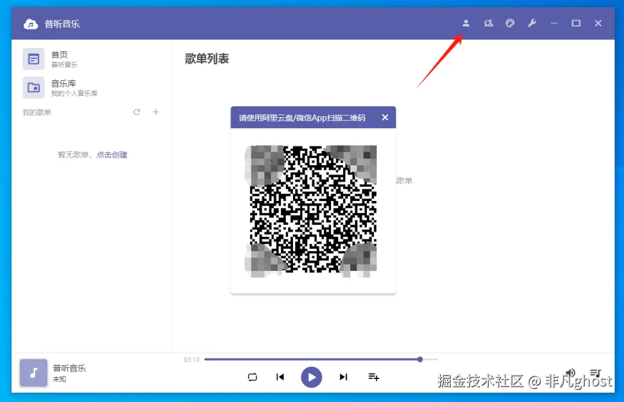The height and width of the screenshot is (402, 624).
Task: Click the add-to-playlist icon in player bar
Action: [374, 377]
